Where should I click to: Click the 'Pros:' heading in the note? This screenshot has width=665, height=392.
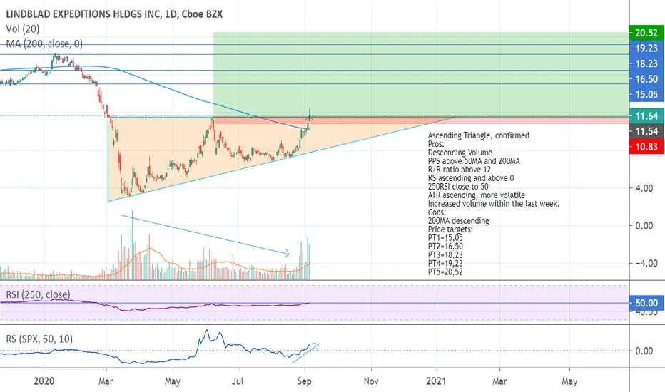pos(436,144)
